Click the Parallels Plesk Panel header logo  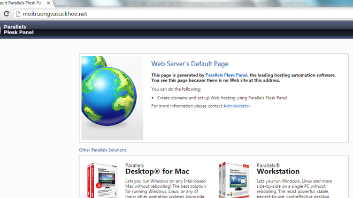pyautogui.click(x=17, y=30)
